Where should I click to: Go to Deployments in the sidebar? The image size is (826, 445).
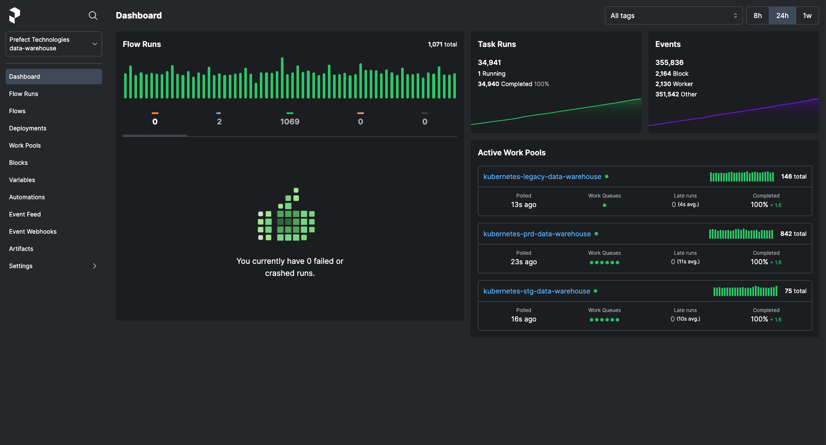pyautogui.click(x=28, y=128)
